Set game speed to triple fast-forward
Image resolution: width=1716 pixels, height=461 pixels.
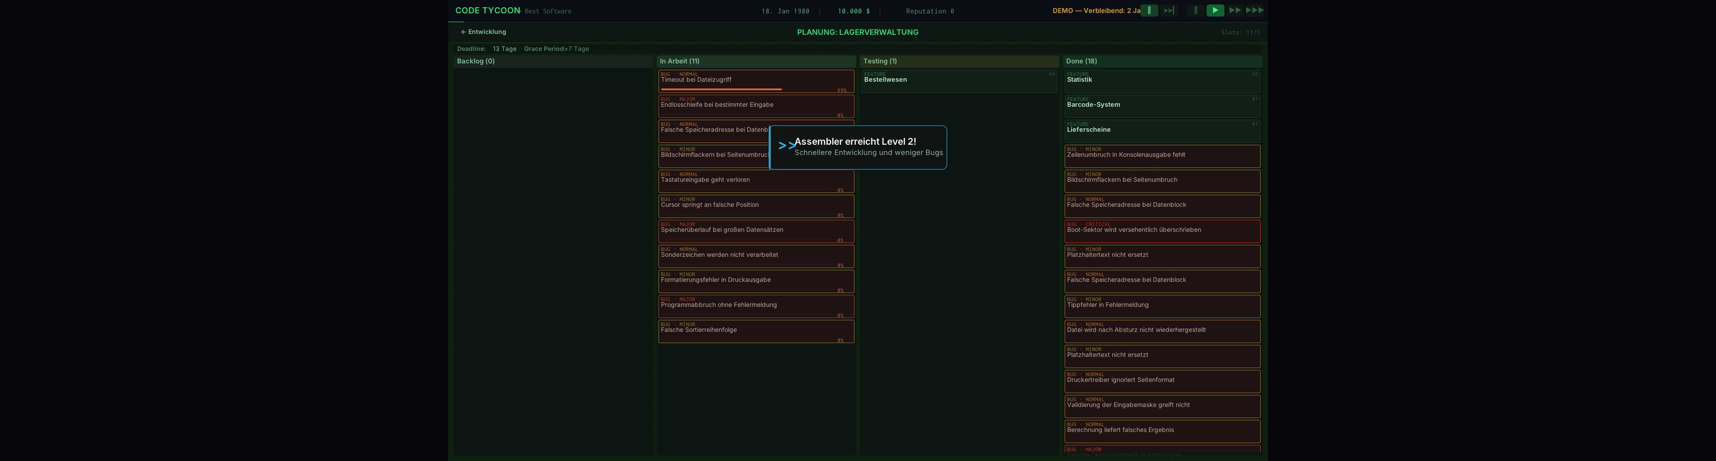(1254, 11)
